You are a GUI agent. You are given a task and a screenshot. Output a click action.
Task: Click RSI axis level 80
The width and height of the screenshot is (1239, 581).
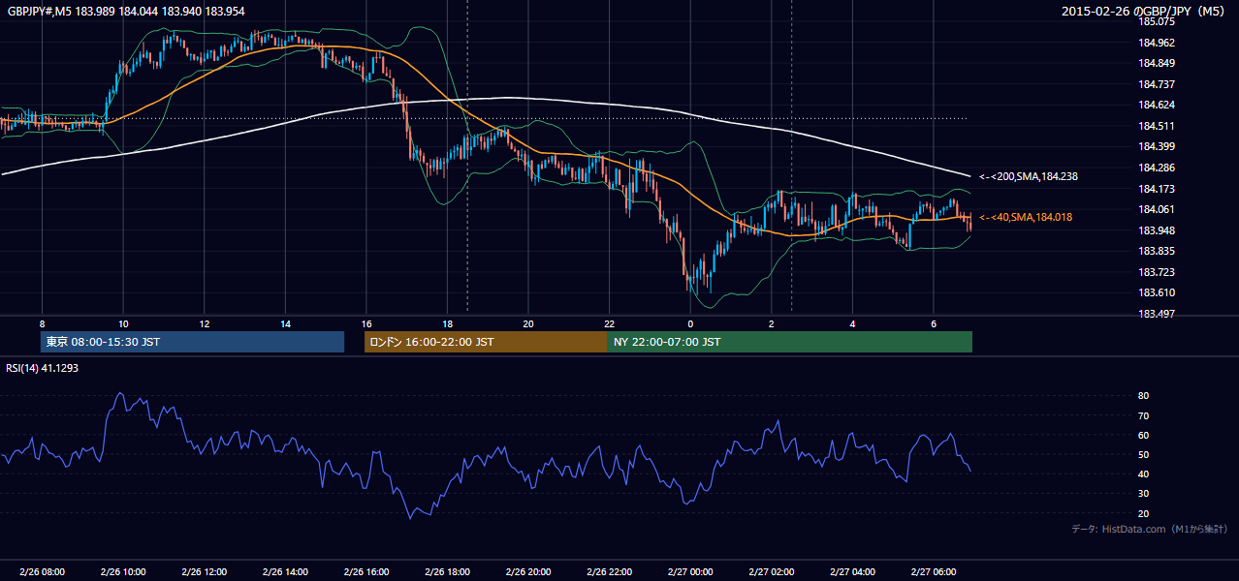click(x=1144, y=396)
